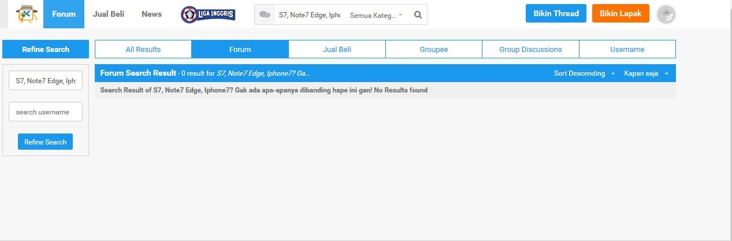Click the Forum Search Result heading text
The height and width of the screenshot is (241, 732).
[x=138, y=73]
